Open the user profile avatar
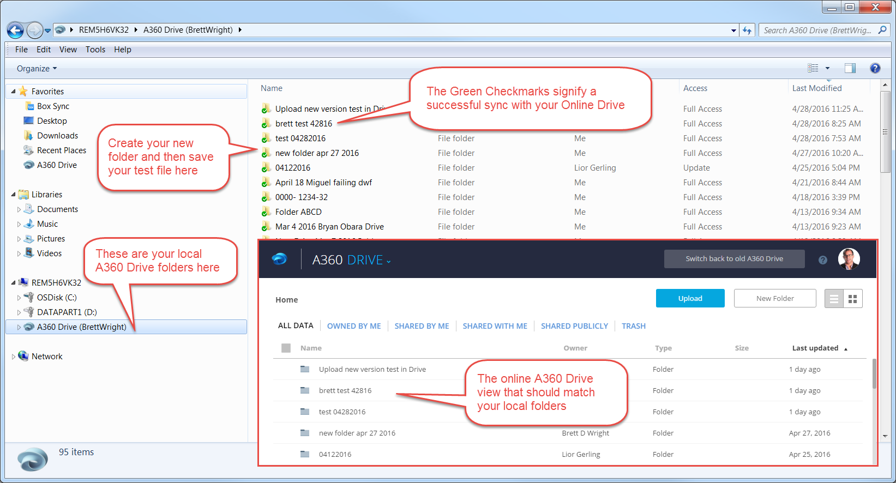Screen dimensions: 896x483 pyautogui.click(x=849, y=259)
